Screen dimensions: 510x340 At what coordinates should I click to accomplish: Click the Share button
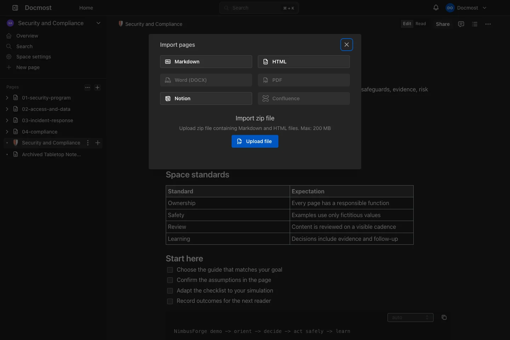(x=443, y=24)
